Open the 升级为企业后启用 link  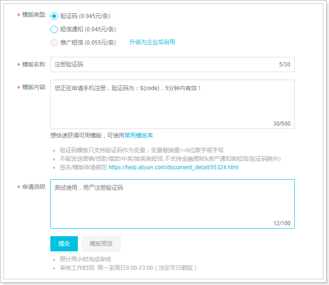tap(152, 42)
